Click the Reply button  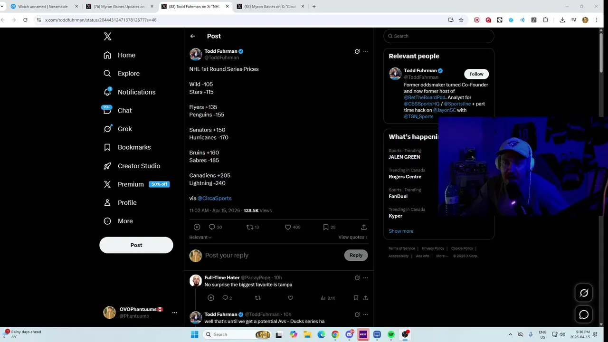pyautogui.click(x=356, y=255)
